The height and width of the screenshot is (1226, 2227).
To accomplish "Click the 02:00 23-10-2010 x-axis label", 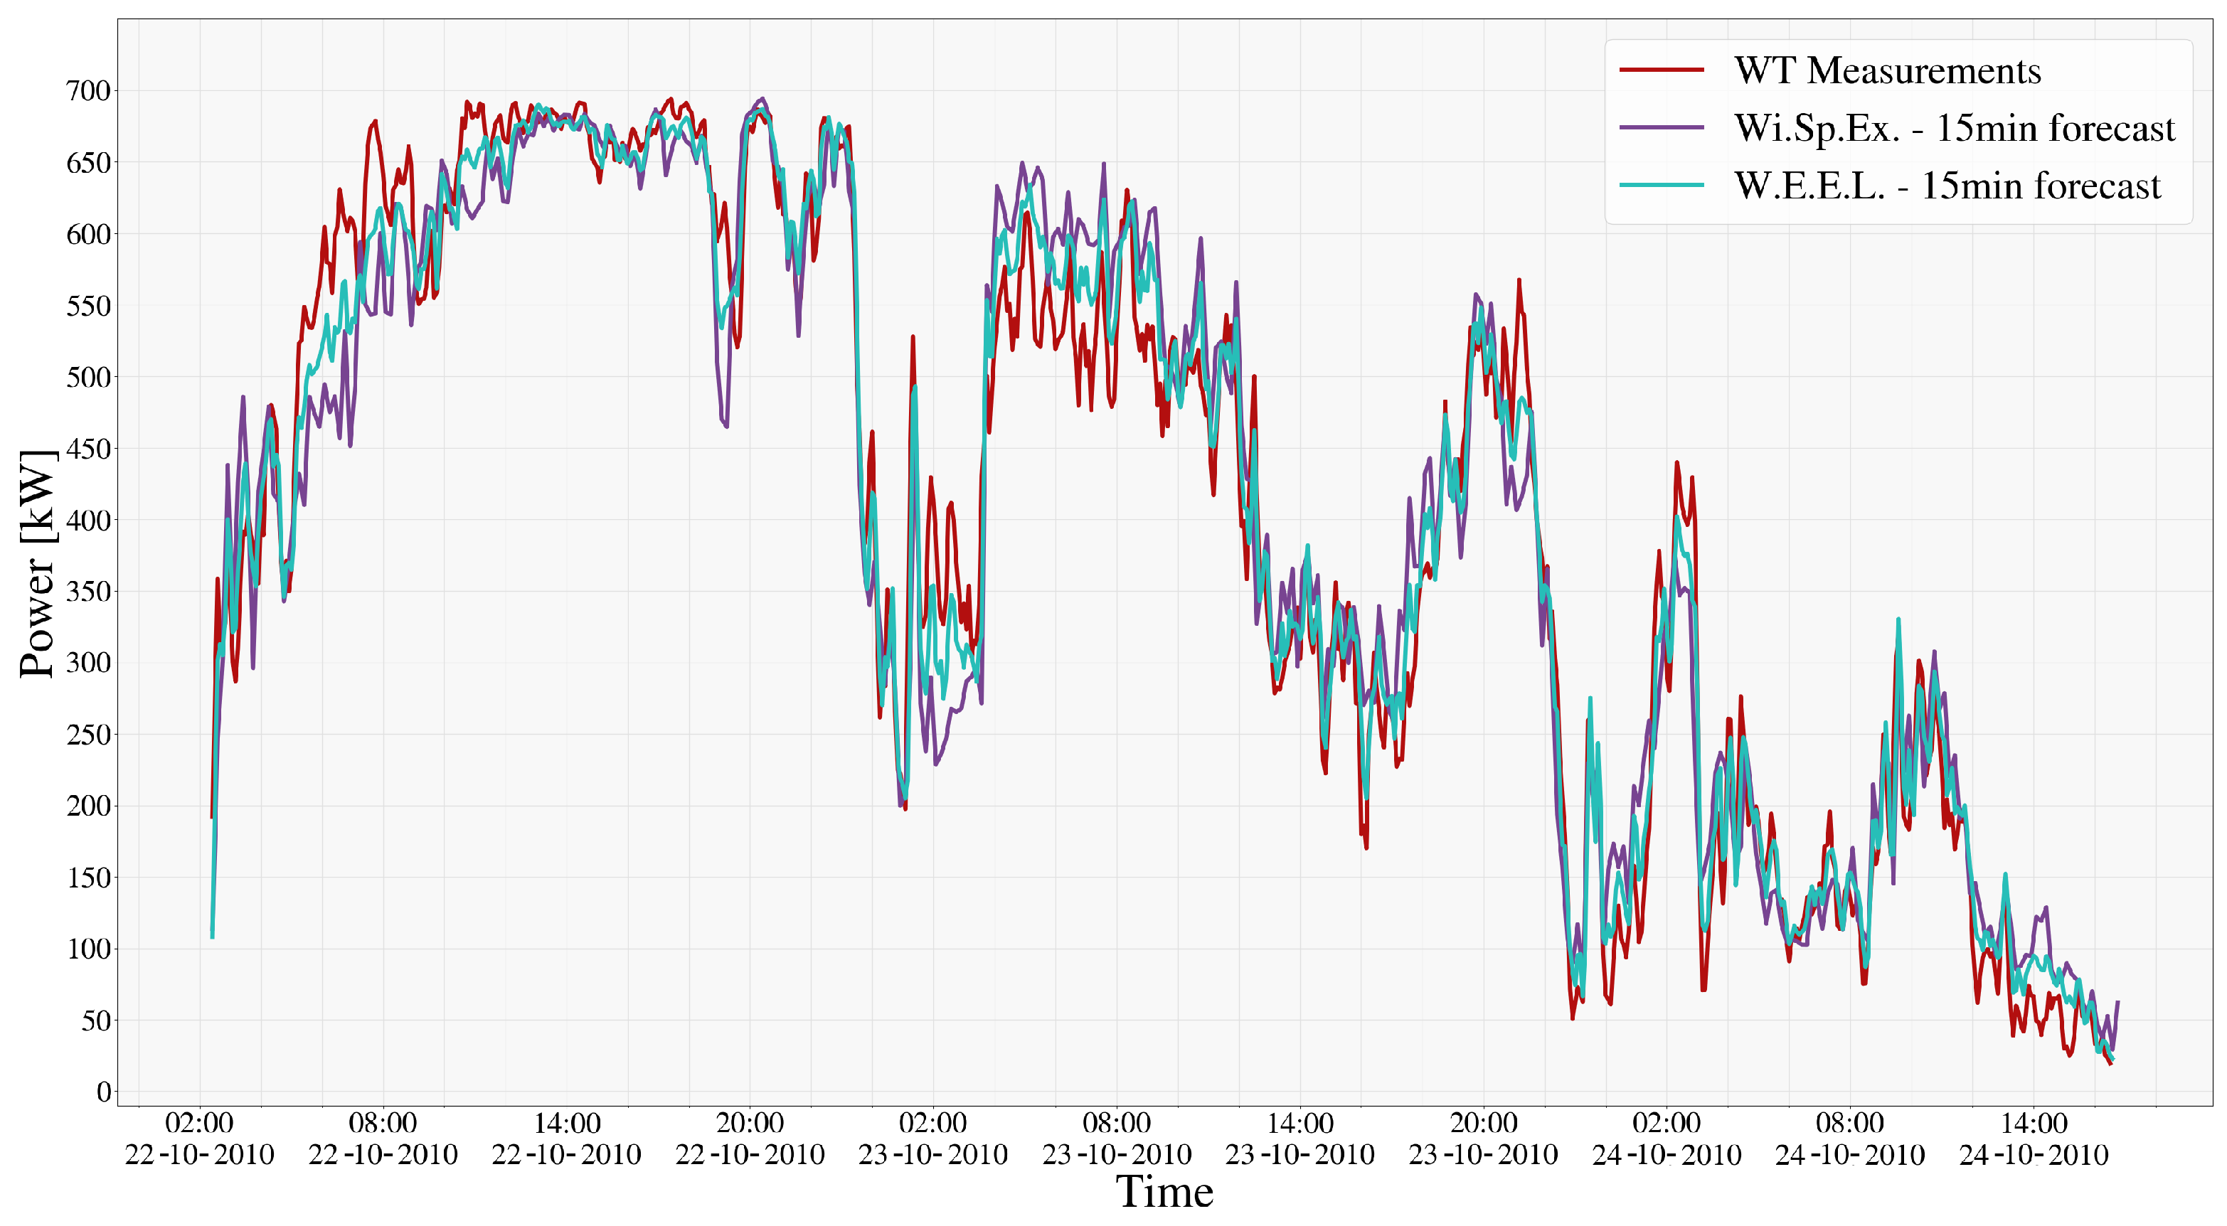I will click(x=932, y=1139).
